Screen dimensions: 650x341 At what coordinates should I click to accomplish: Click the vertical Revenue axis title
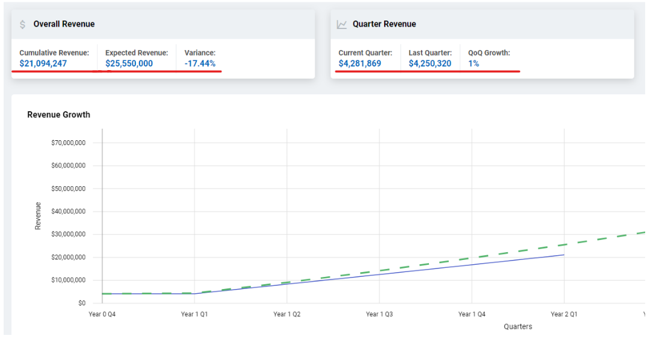(x=37, y=216)
